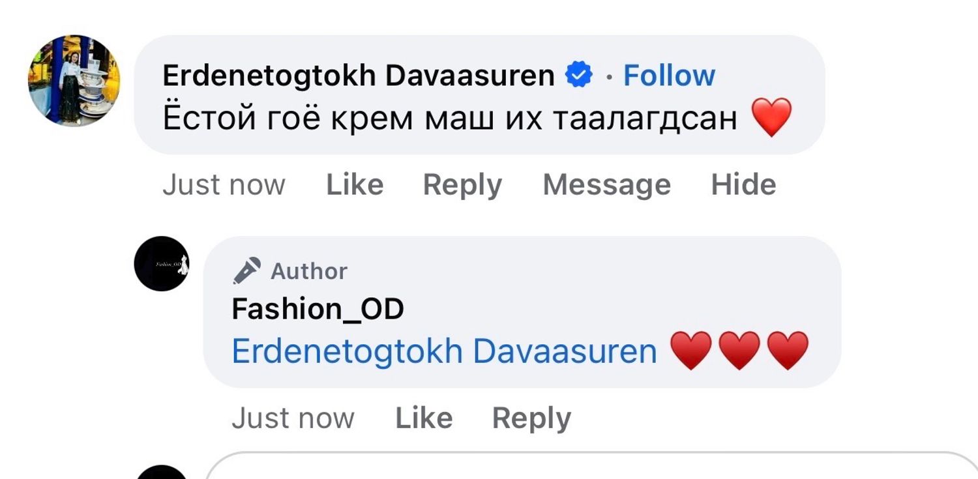This screenshot has width=978, height=479.
Task: Click the commenter name Erdenetogtokh Davaasuren
Action: (358, 76)
